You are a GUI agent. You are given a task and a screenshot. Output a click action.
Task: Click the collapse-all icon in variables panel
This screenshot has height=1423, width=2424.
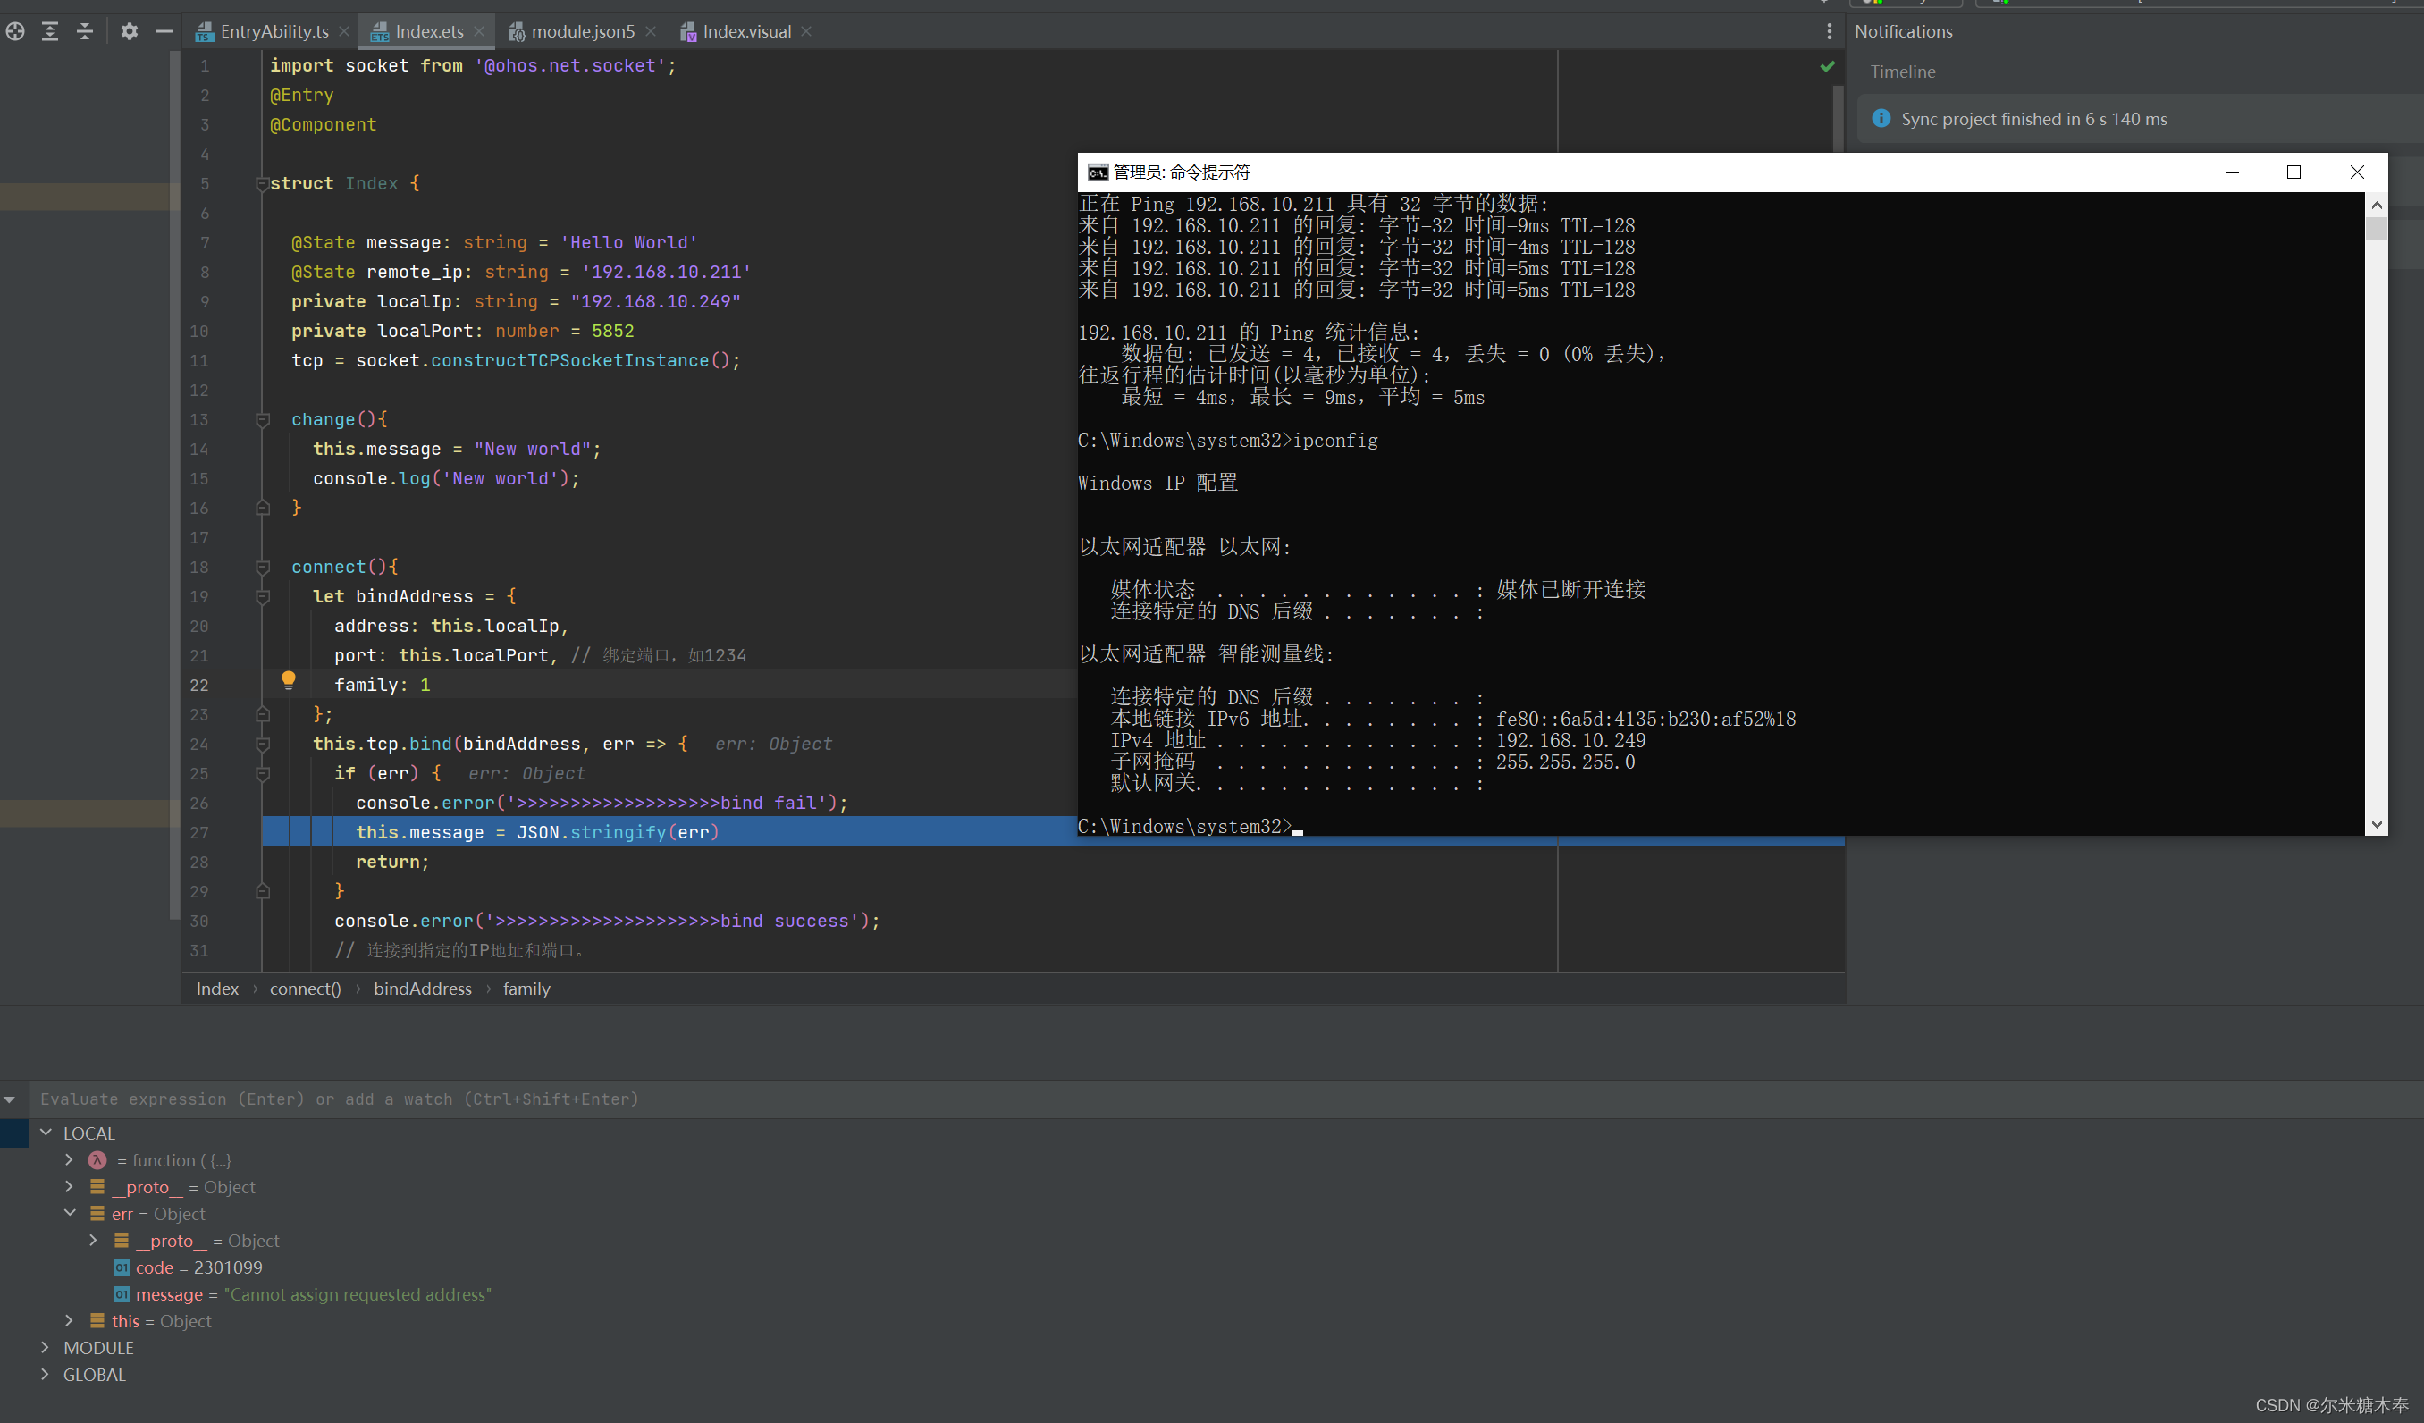click(x=84, y=32)
